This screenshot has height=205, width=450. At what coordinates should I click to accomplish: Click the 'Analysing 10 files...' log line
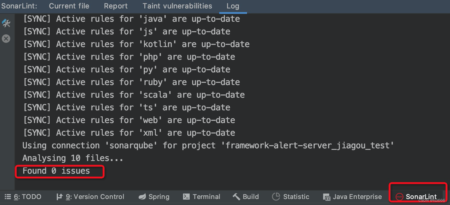click(73, 158)
